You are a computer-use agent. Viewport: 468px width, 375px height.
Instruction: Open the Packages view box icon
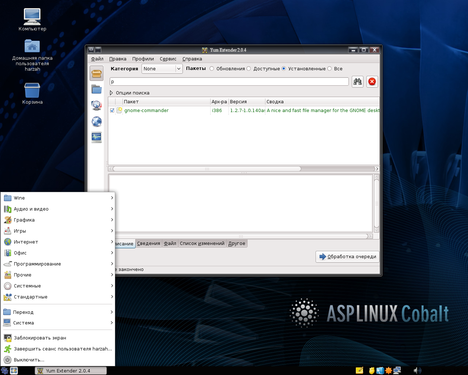[x=97, y=74]
